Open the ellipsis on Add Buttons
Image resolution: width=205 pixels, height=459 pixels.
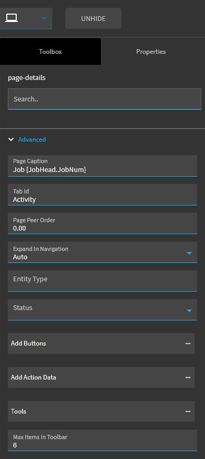(x=188, y=343)
